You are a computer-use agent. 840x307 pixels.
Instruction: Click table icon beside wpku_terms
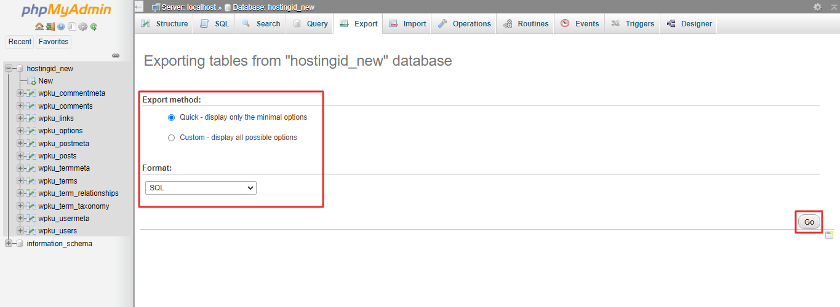(x=31, y=181)
